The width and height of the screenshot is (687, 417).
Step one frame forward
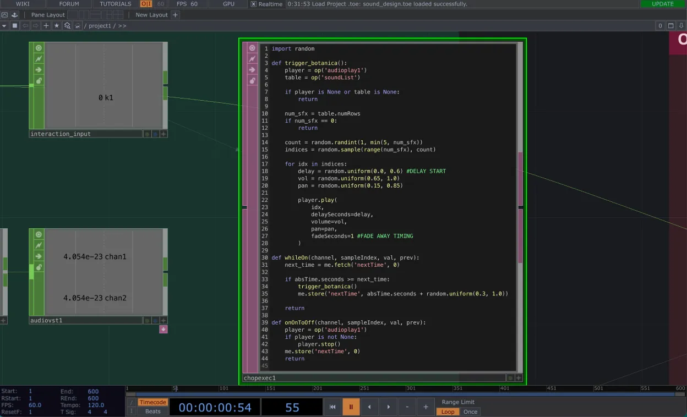pos(388,407)
